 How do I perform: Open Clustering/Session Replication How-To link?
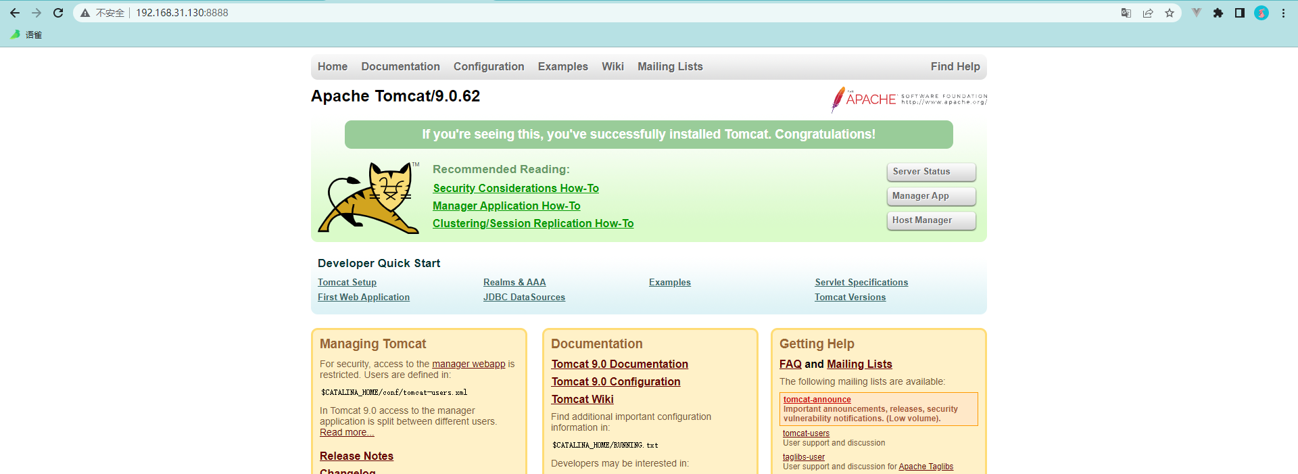(x=533, y=223)
